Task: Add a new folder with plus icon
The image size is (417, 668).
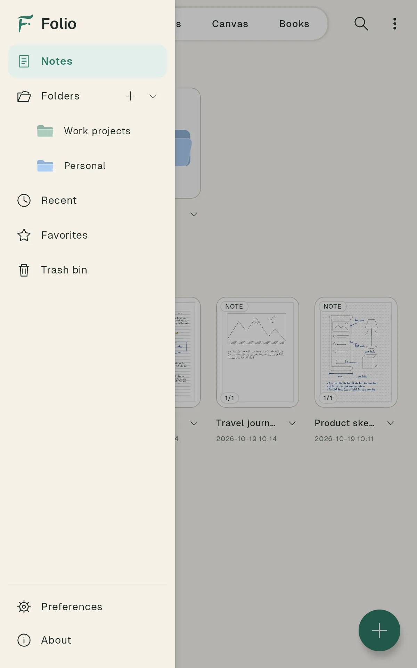Action: coord(131,96)
